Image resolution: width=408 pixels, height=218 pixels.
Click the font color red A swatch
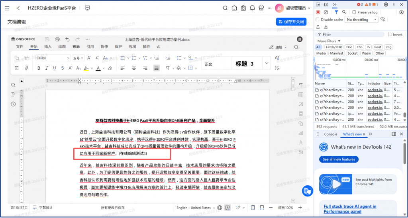(98, 68)
